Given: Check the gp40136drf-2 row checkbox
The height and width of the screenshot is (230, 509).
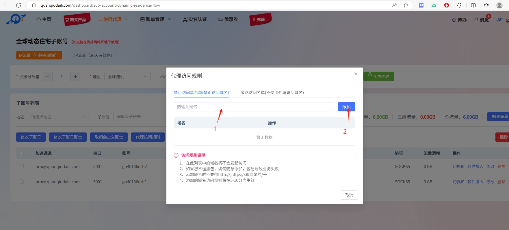Looking at the screenshot, I should [x=22, y=167].
